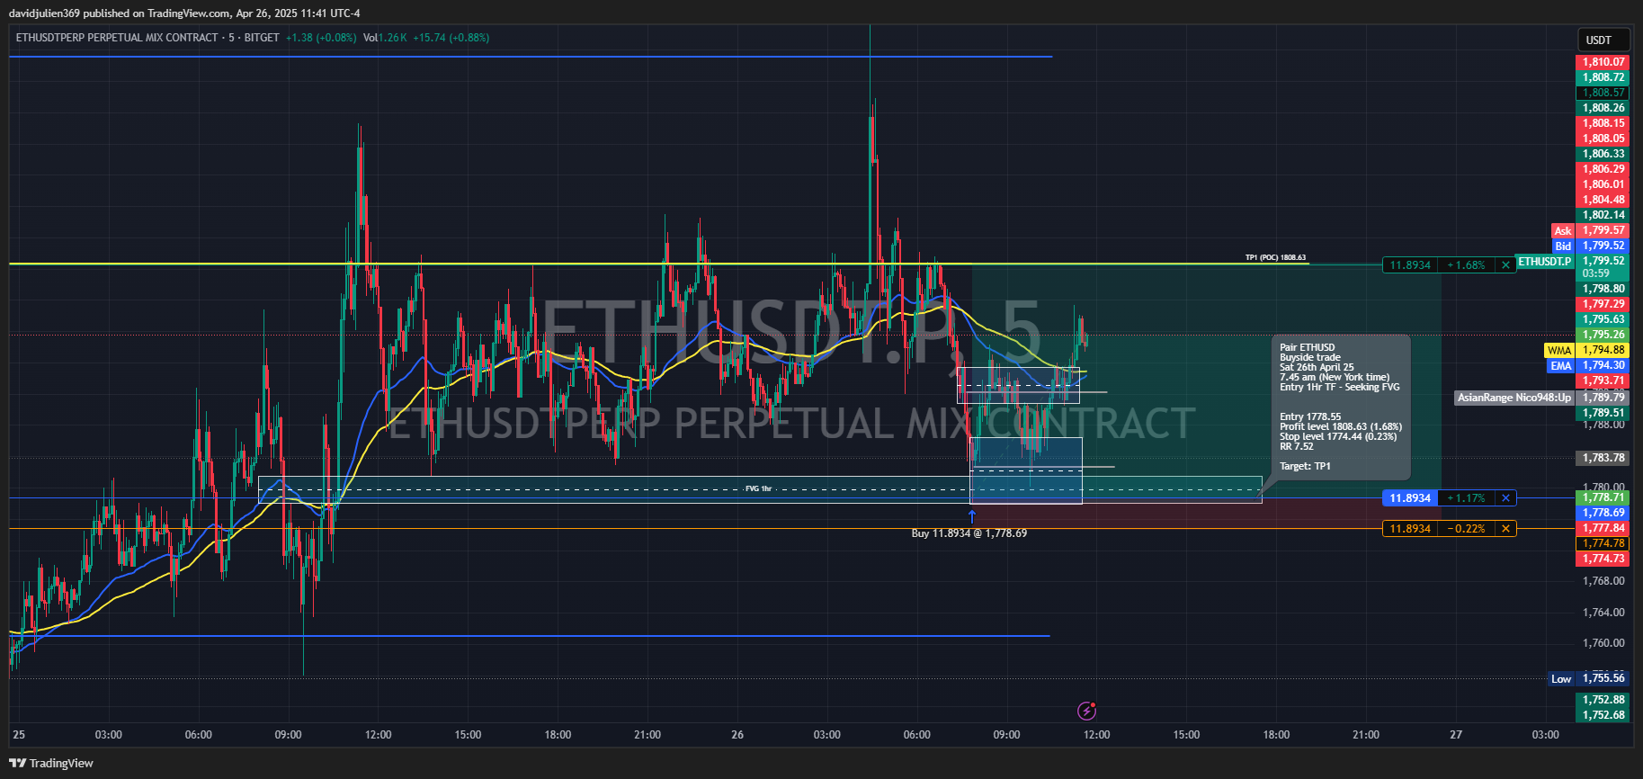Select the FVG 1hr box label
This screenshot has width=1643, height=779.
point(758,488)
